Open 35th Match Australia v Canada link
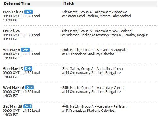The image size is (158, 120). [94, 88]
